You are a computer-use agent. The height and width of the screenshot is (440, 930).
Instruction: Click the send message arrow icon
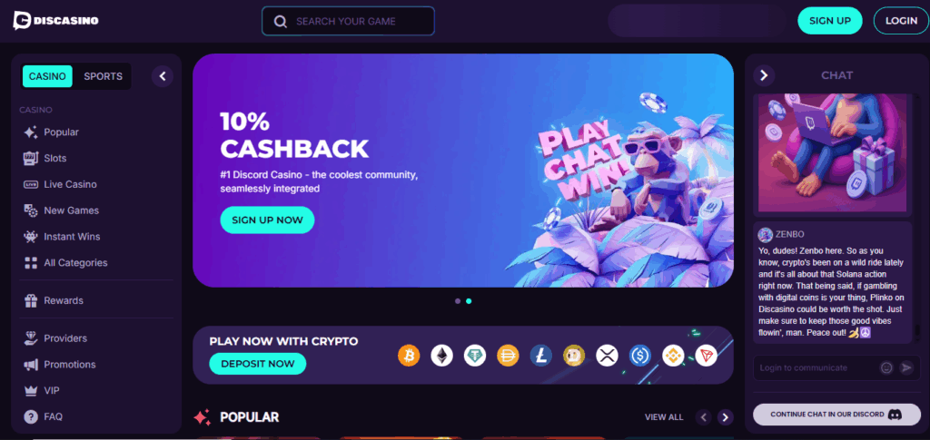point(905,367)
